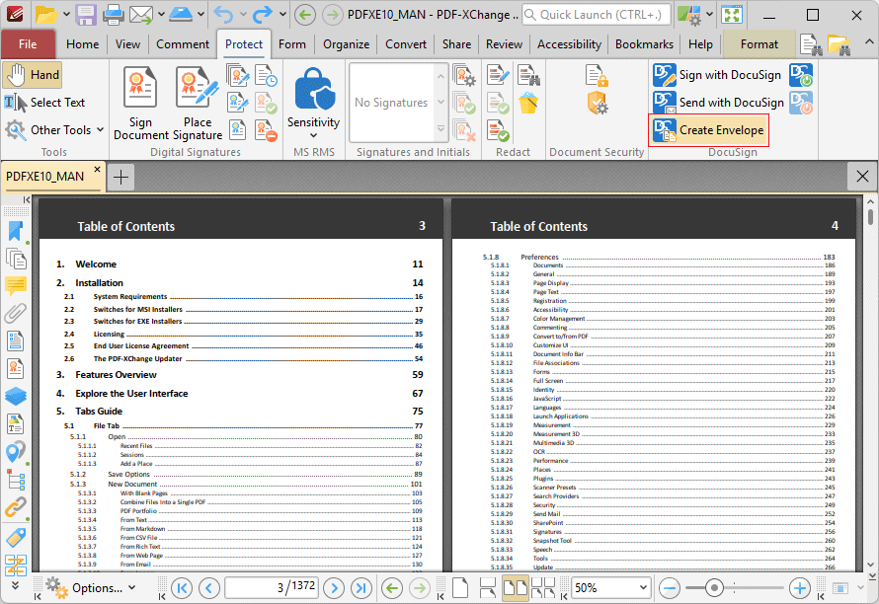
Task: Open the Bookmarks tab
Action: point(644,44)
